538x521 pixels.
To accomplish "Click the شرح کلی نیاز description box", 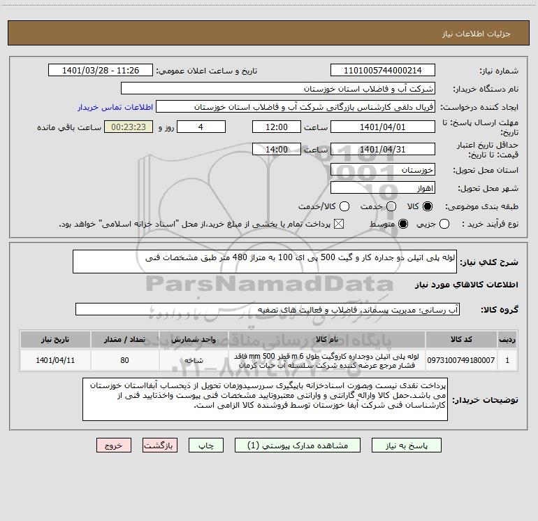I will tap(265, 262).
